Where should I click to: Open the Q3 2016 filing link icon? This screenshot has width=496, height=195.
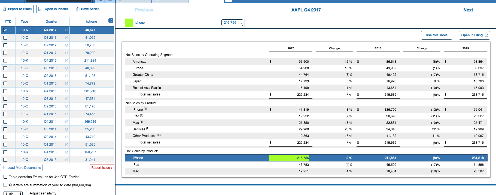click(66, 68)
